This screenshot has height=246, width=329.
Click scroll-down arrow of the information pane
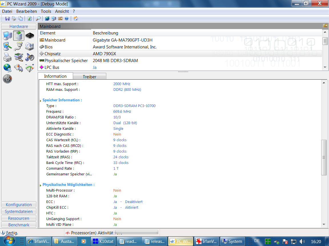[x=324, y=224]
